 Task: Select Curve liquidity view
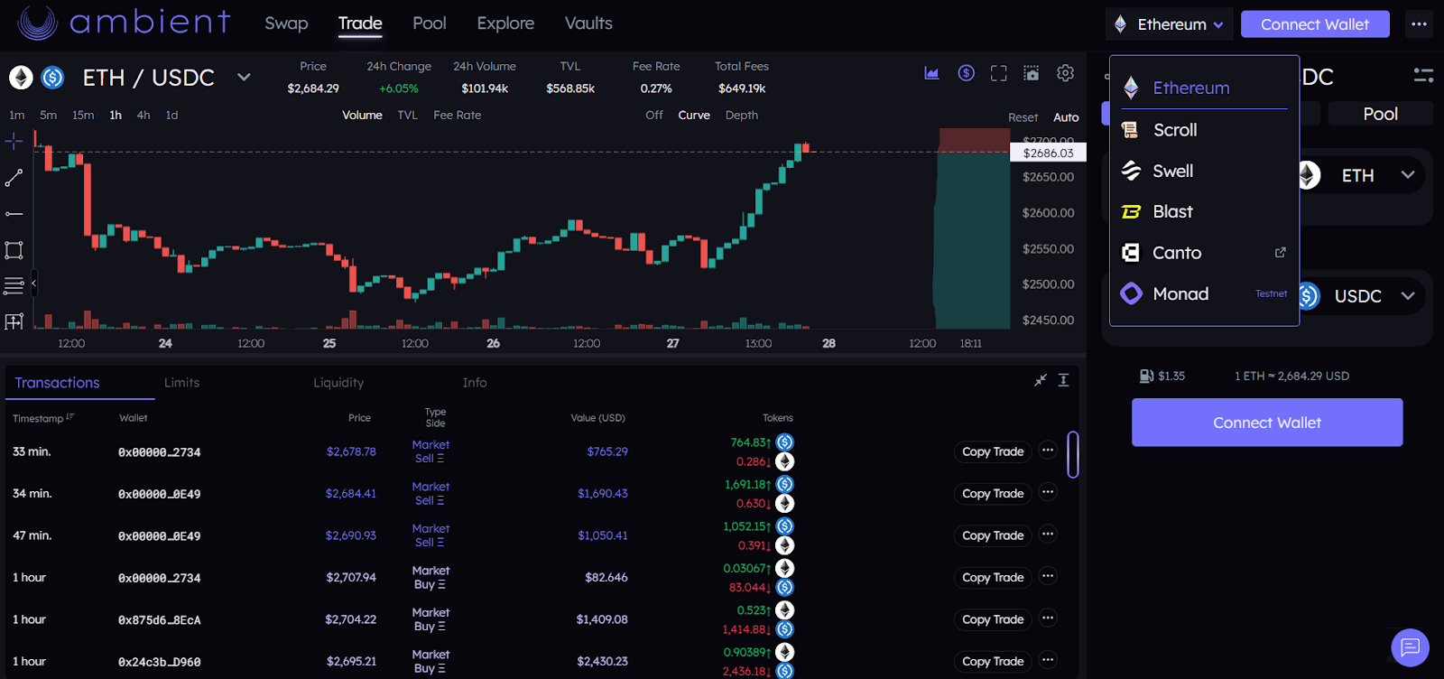point(694,115)
